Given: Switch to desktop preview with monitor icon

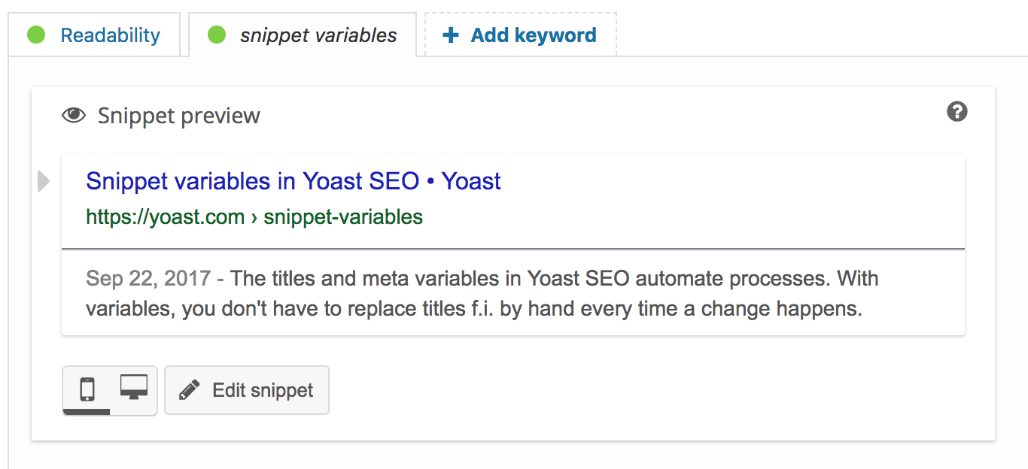Looking at the screenshot, I should (x=134, y=388).
